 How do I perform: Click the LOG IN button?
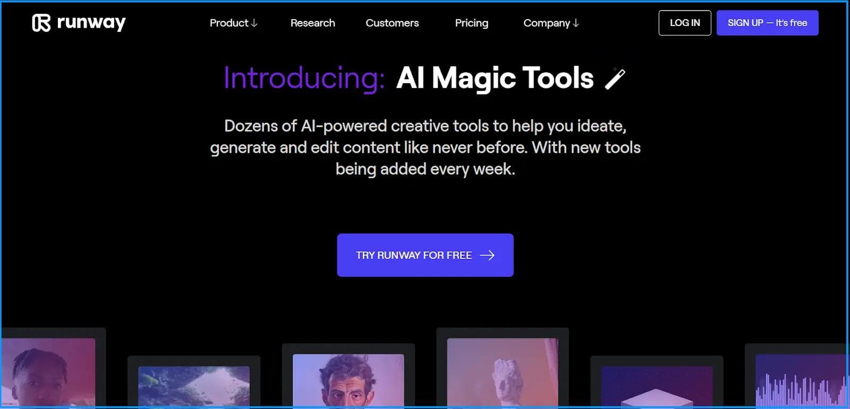tap(685, 23)
